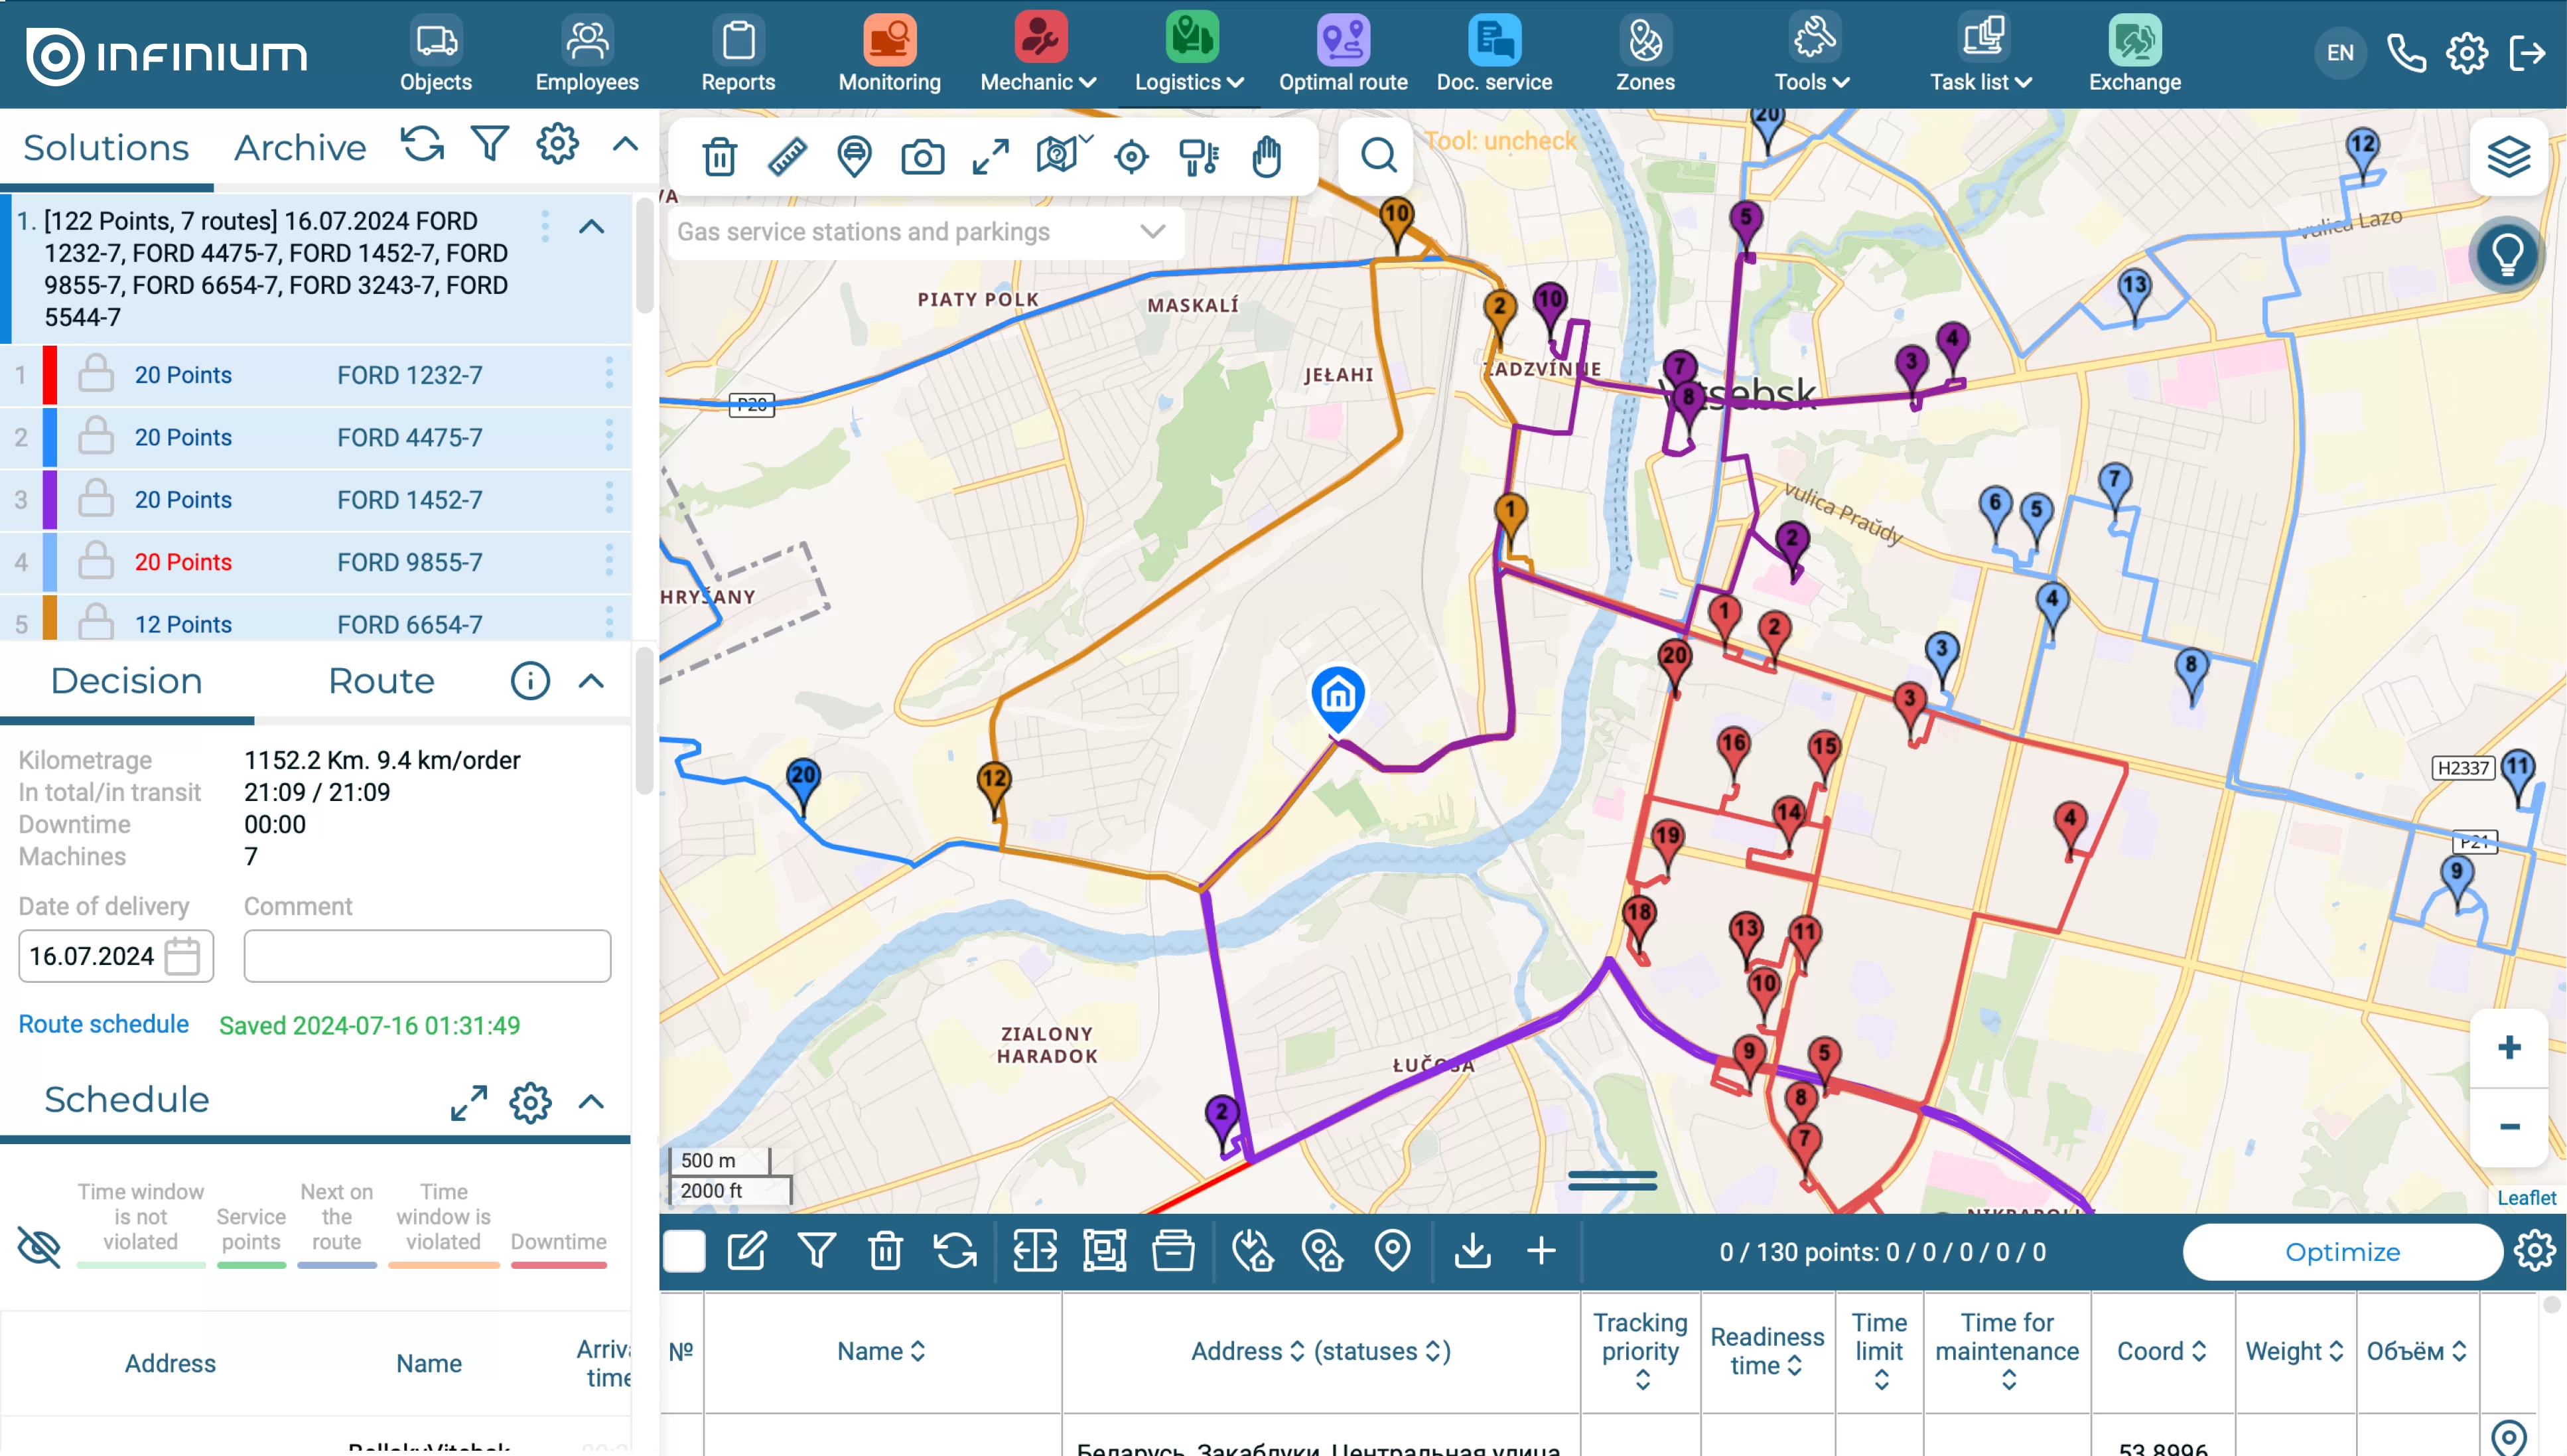Open the Optimal route section

point(1342,54)
